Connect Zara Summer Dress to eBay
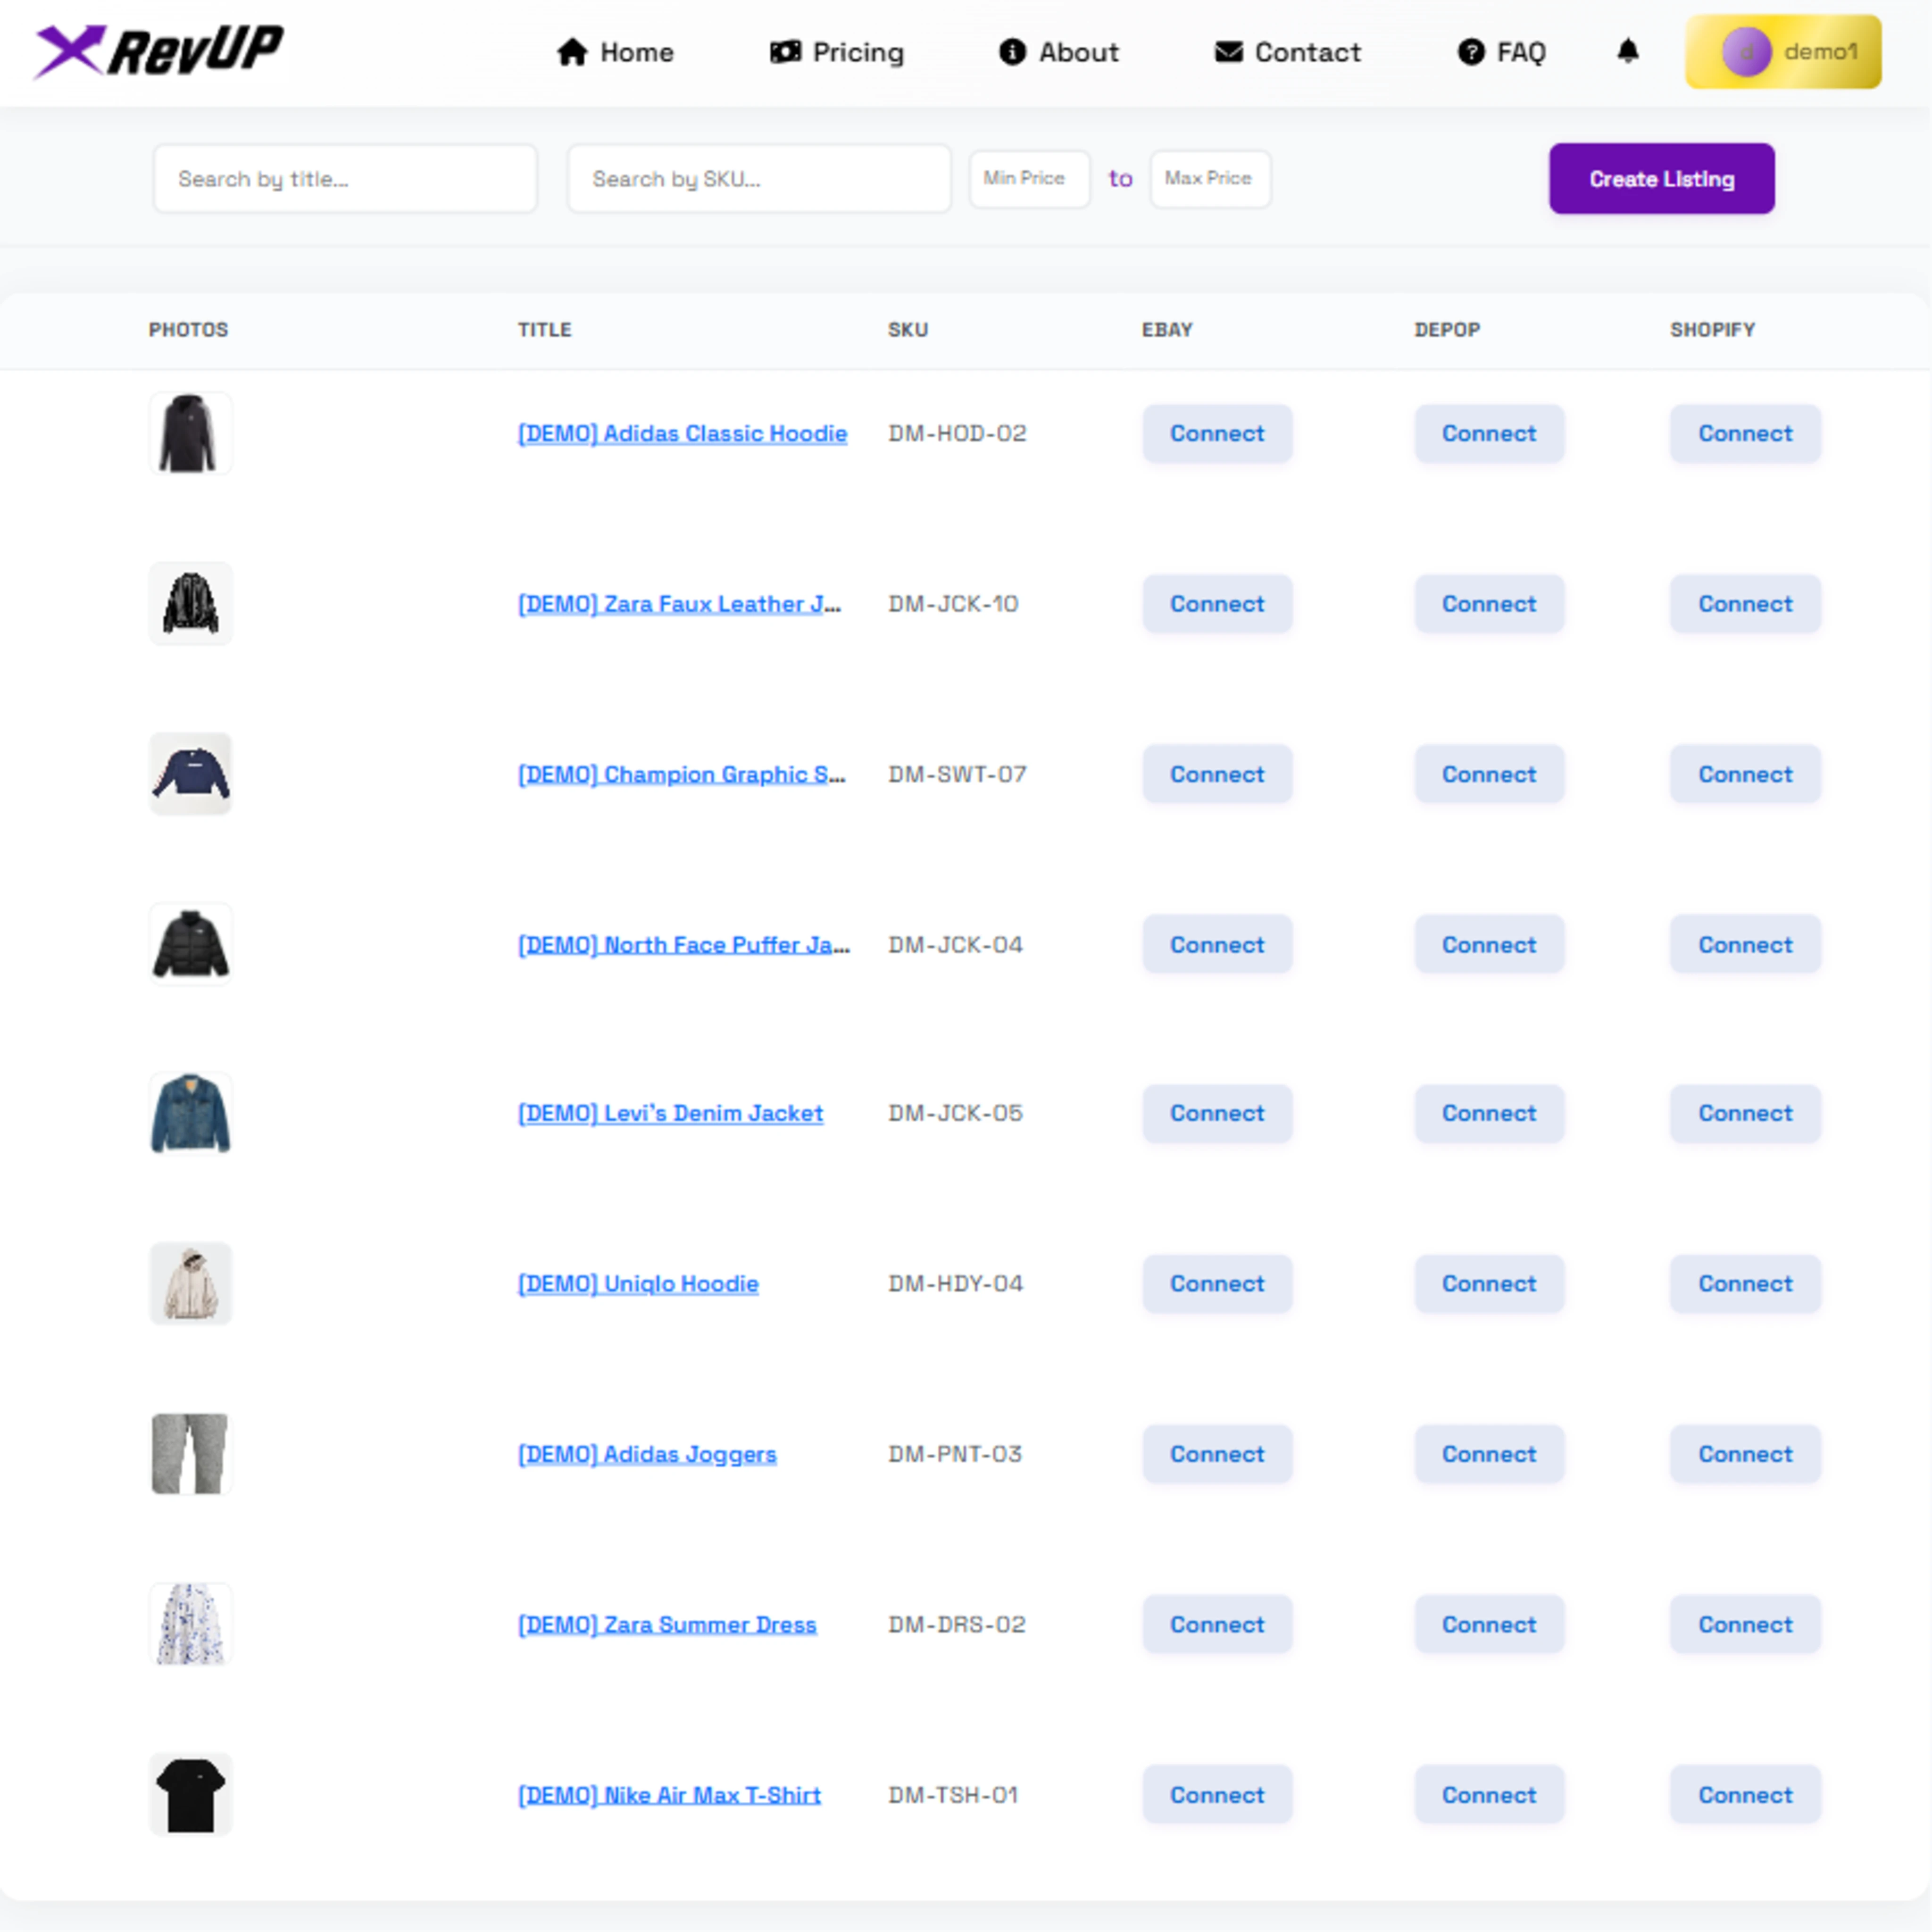This screenshot has width=1932, height=1932. click(1217, 1624)
